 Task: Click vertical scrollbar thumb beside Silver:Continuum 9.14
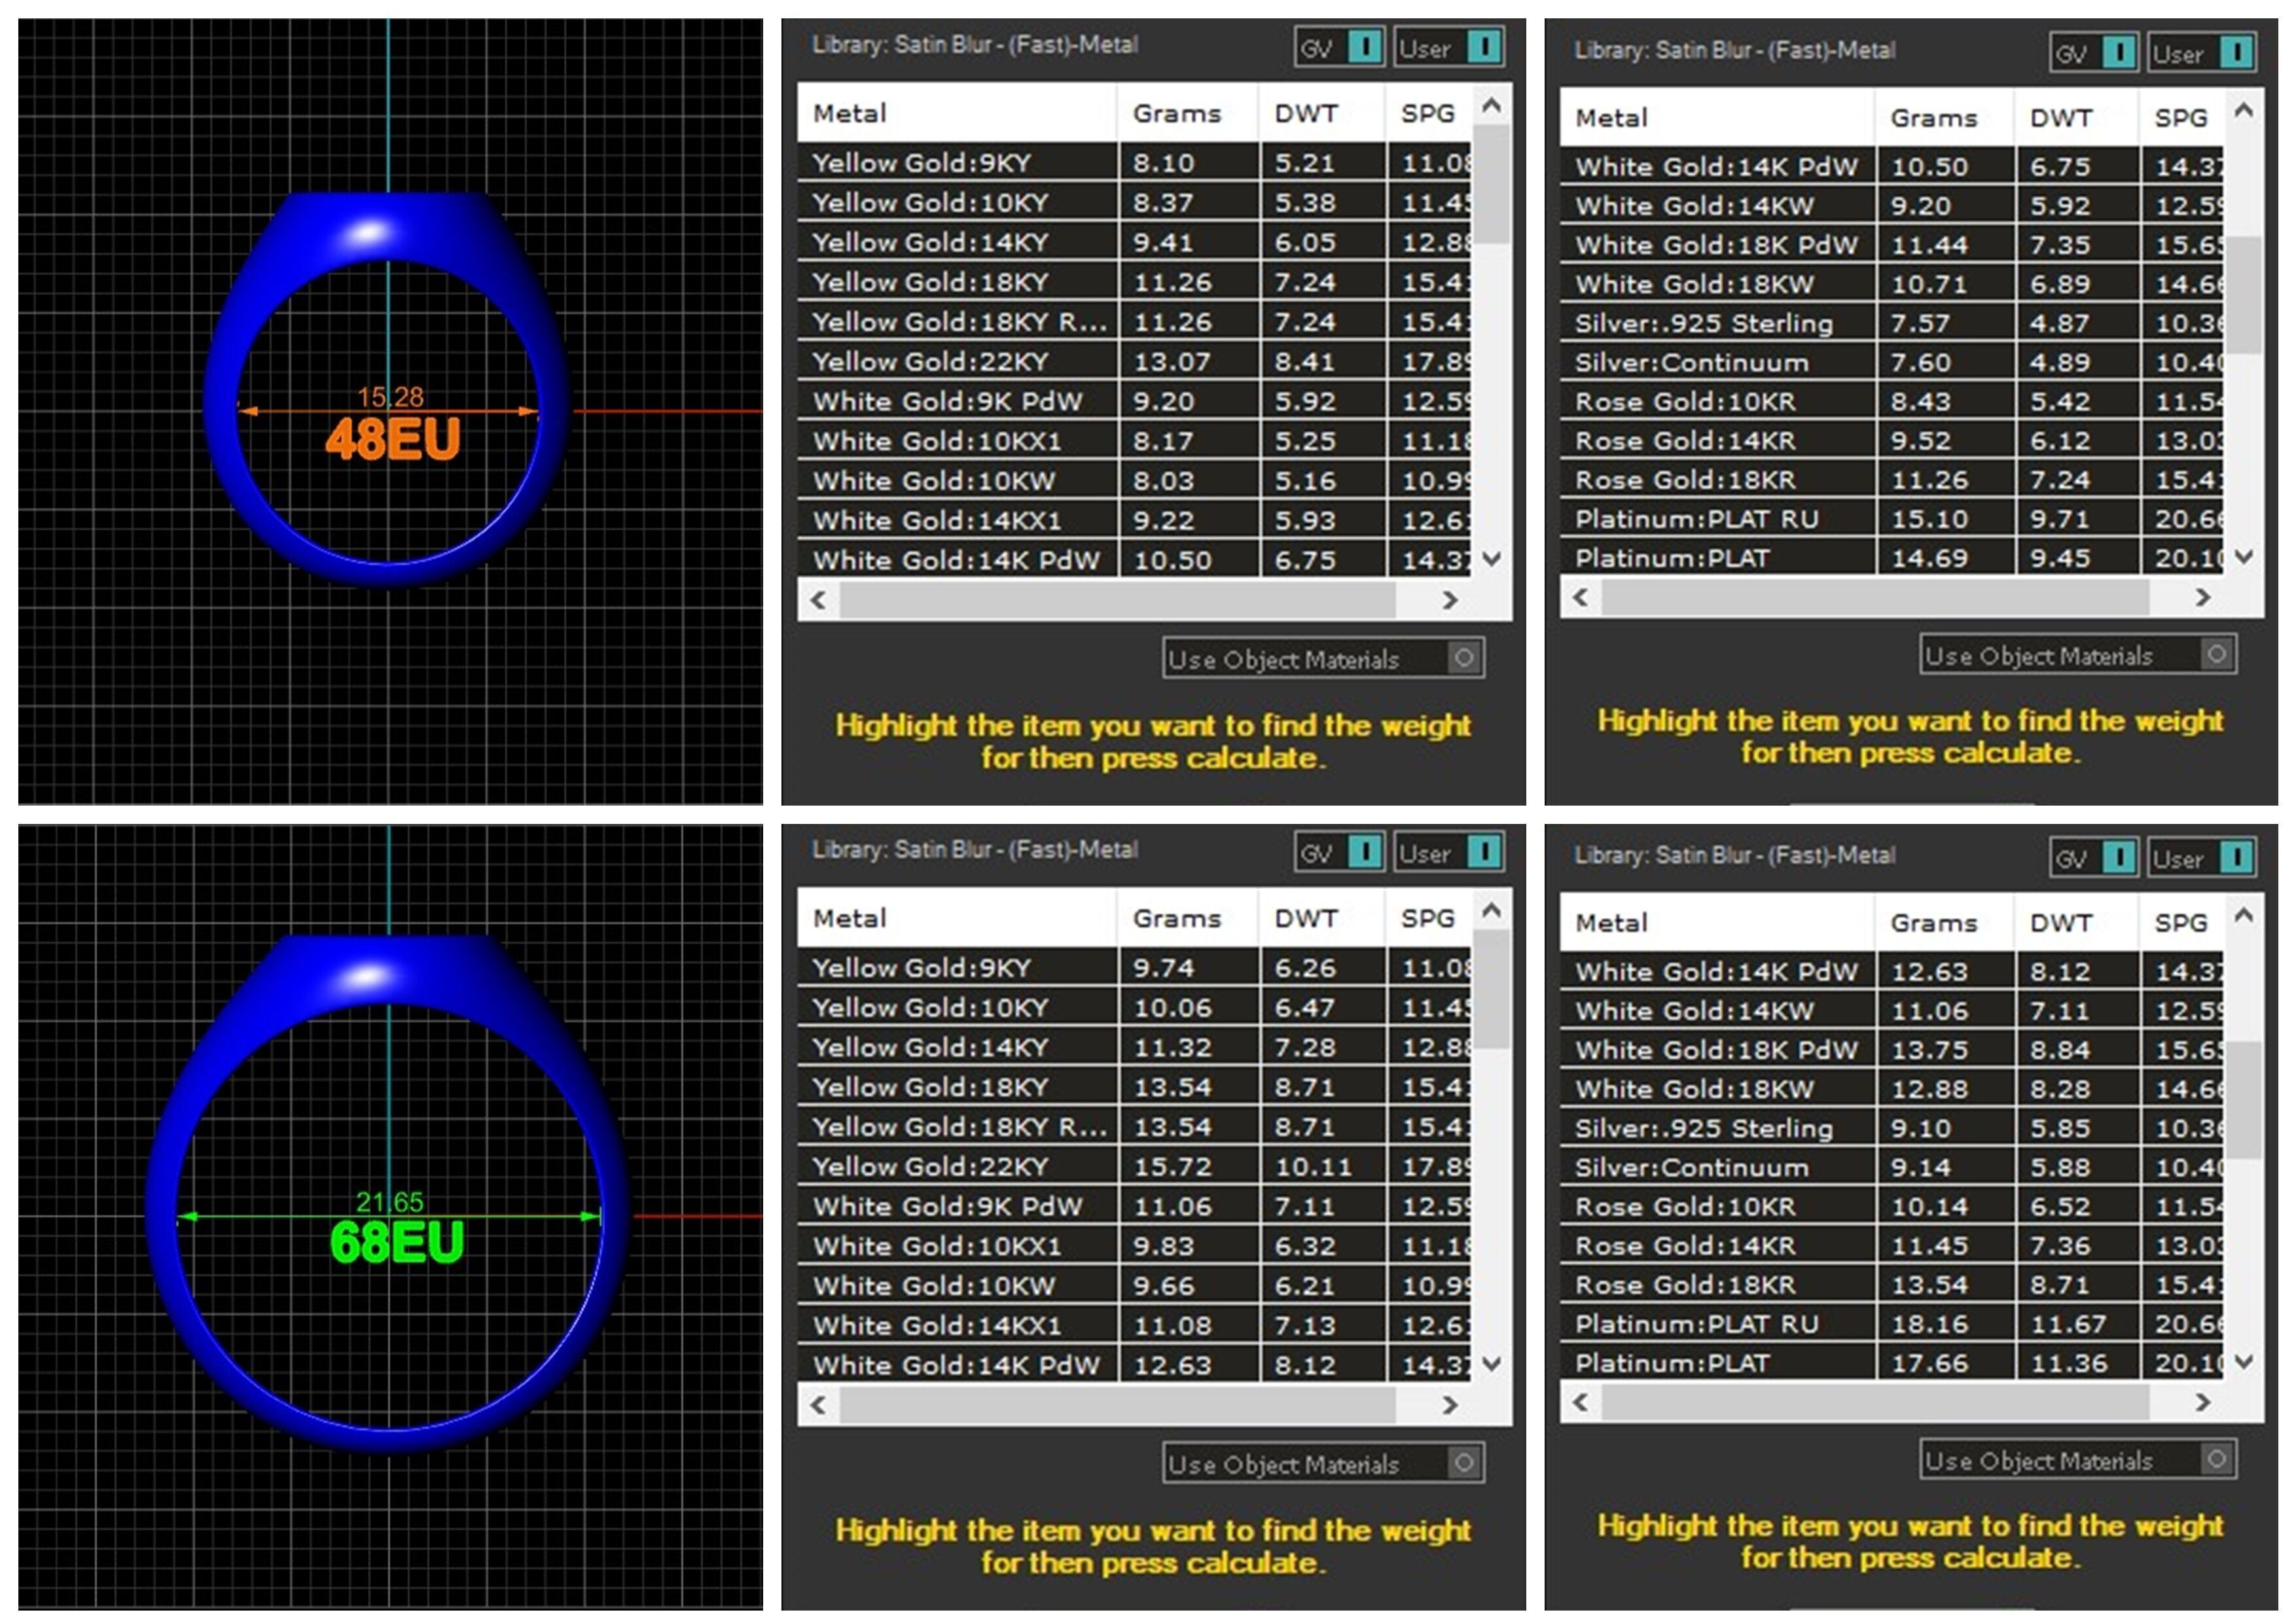[2244, 1100]
